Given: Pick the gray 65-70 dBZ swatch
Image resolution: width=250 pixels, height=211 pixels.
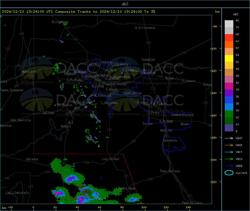Looking at the screenshot, I should point(229,31).
